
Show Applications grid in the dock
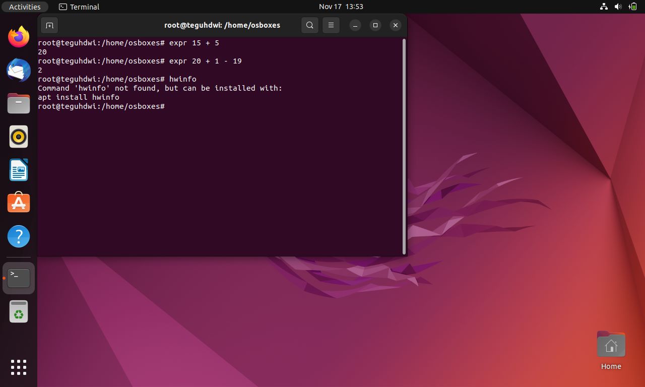click(19, 367)
